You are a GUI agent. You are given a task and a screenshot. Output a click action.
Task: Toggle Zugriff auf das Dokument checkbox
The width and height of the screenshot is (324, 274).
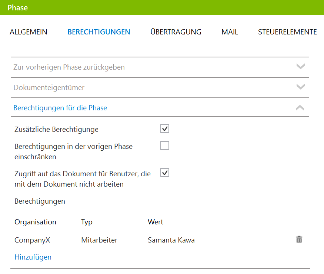[x=165, y=173]
